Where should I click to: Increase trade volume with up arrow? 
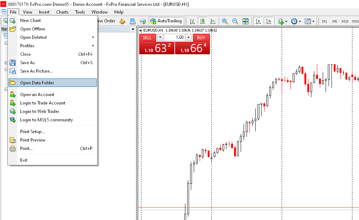click(188, 37)
